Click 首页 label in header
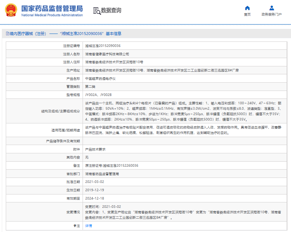 click(x=247, y=14)
